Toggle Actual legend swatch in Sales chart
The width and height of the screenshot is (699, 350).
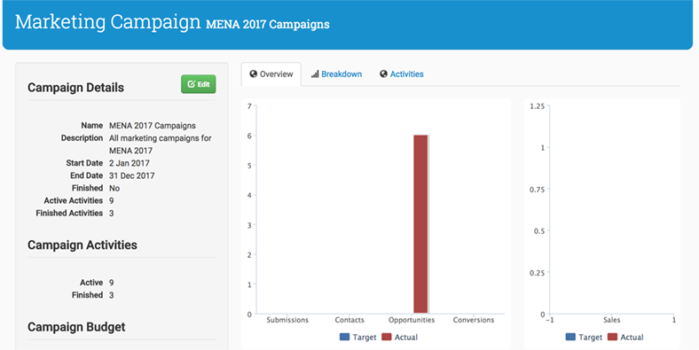[614, 337]
